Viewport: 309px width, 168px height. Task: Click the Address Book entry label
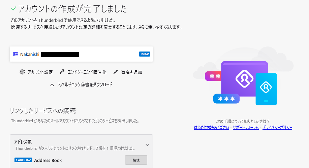coord(48,160)
